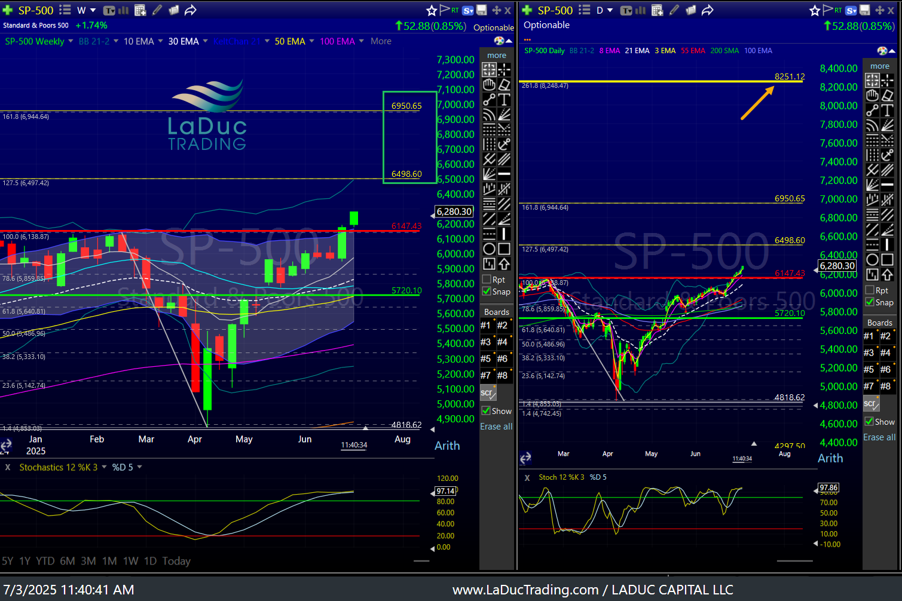
Task: Toggle the RT real-time indicator in daily chart
Action: (x=838, y=10)
